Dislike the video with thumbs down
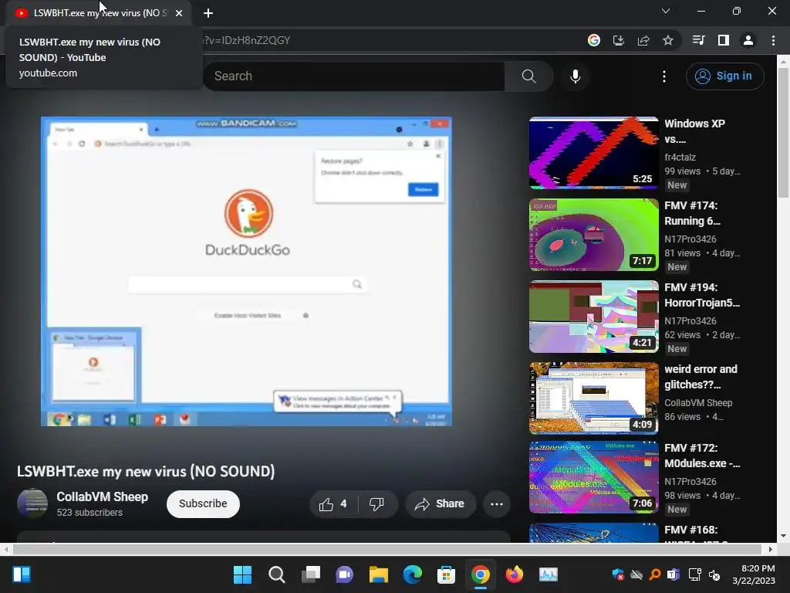Viewport: 790px width, 593px height. pos(376,503)
